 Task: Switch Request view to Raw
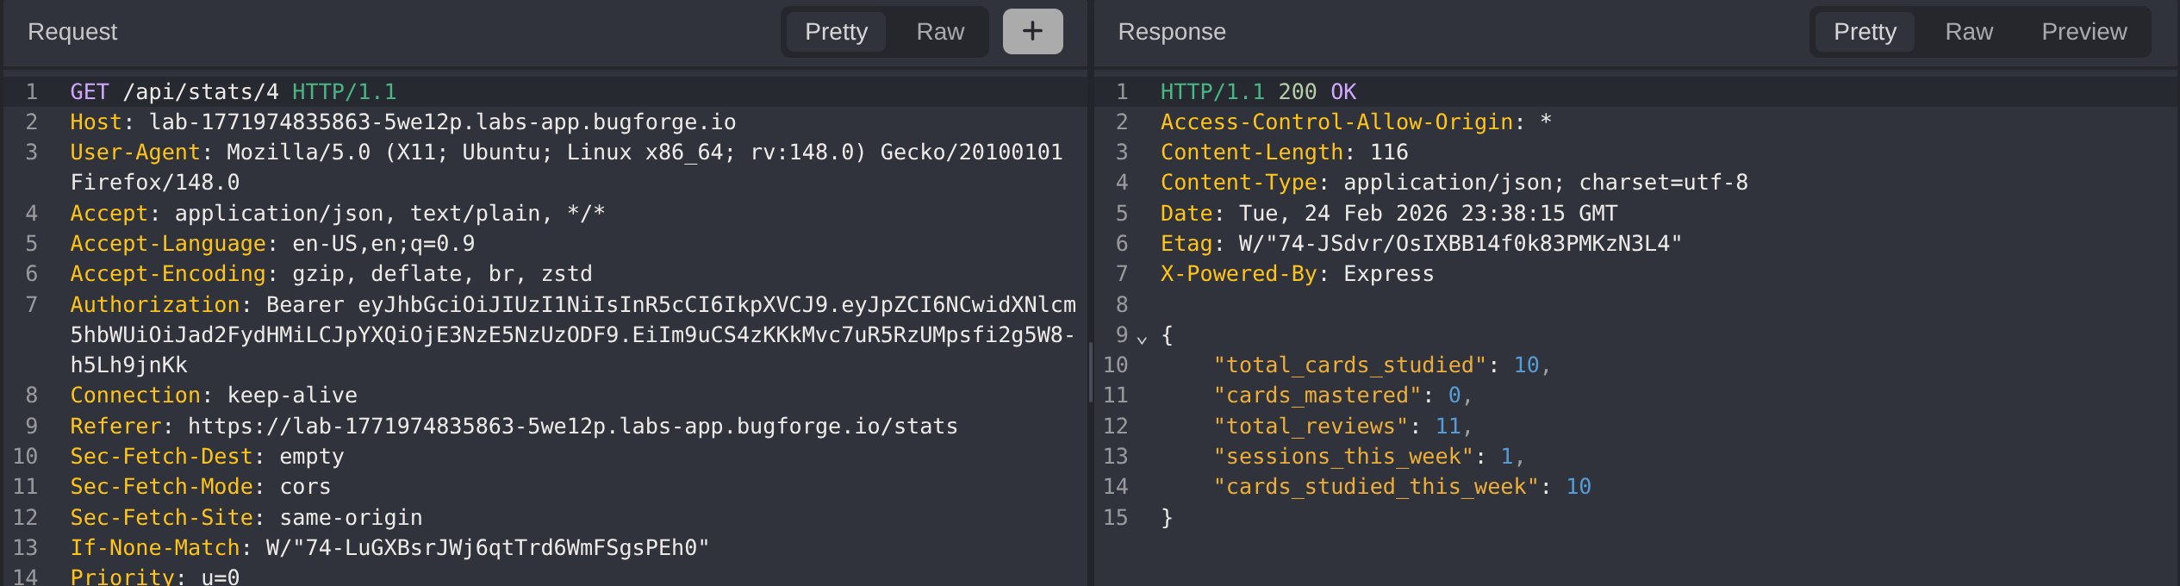pos(939,32)
